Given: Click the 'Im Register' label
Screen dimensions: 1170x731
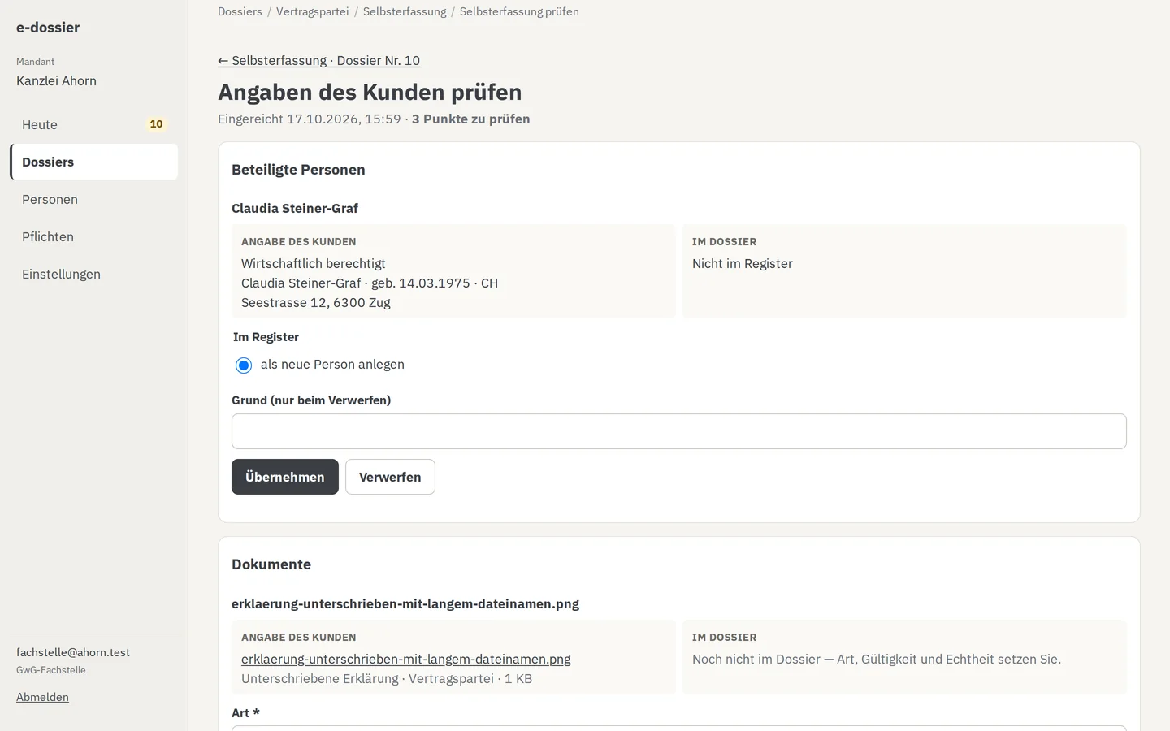Looking at the screenshot, I should pos(266,337).
